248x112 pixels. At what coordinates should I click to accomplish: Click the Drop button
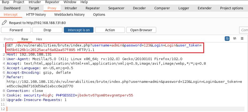click(47, 30)
